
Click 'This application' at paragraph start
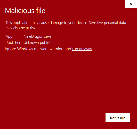[x=18, y=23]
